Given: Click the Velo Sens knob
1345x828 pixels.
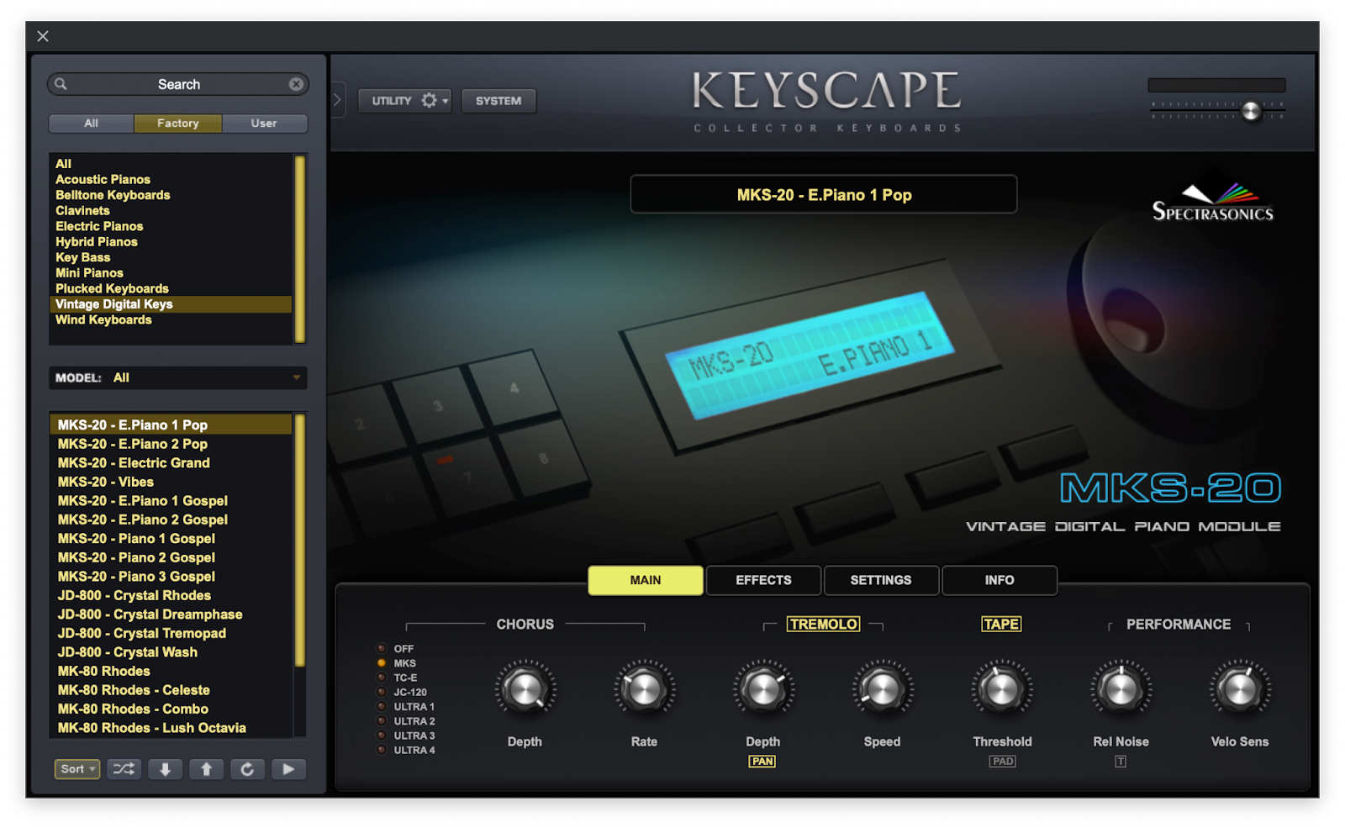Looking at the screenshot, I should [x=1240, y=689].
